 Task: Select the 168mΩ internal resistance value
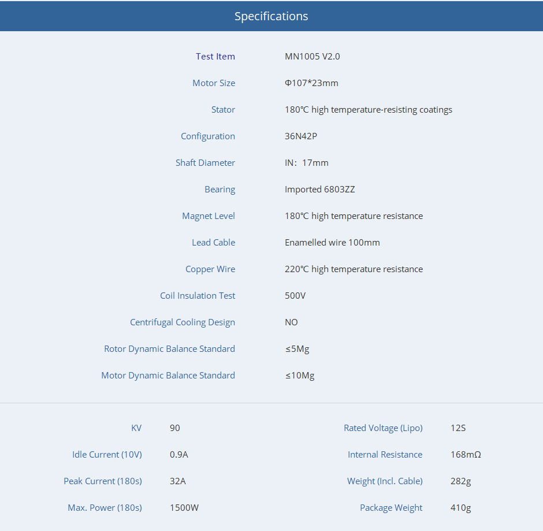466,455
